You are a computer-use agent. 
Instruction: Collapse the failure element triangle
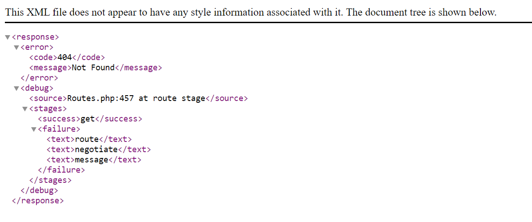(34, 129)
